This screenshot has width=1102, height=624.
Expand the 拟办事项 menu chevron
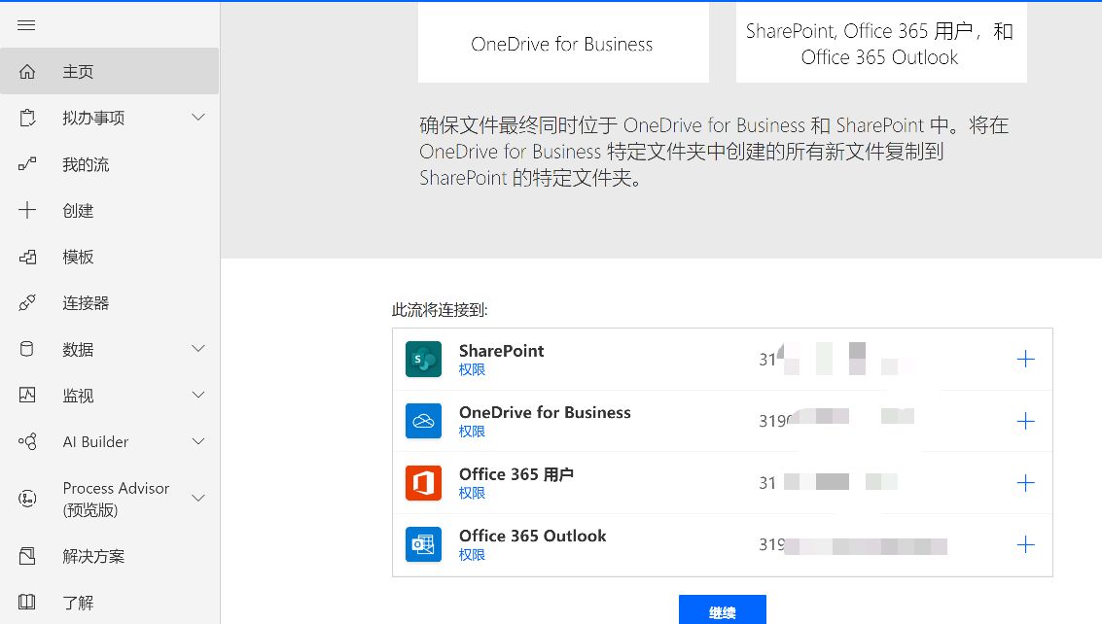198,118
